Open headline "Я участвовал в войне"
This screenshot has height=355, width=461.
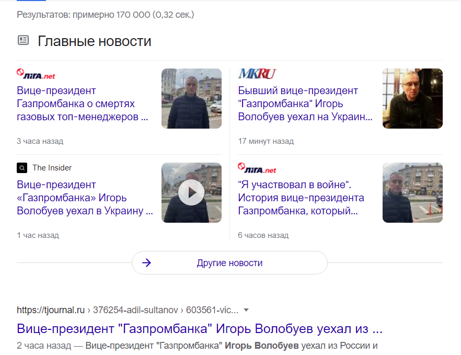click(x=301, y=198)
